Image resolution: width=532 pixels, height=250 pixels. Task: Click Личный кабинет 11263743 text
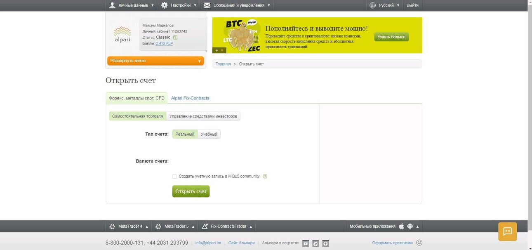165,31
